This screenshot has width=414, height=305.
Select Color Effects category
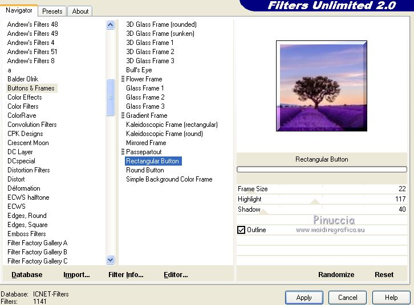[x=25, y=97]
